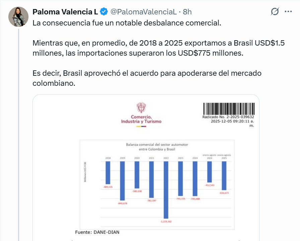Click the Paloma Valencia L display name

65,12
